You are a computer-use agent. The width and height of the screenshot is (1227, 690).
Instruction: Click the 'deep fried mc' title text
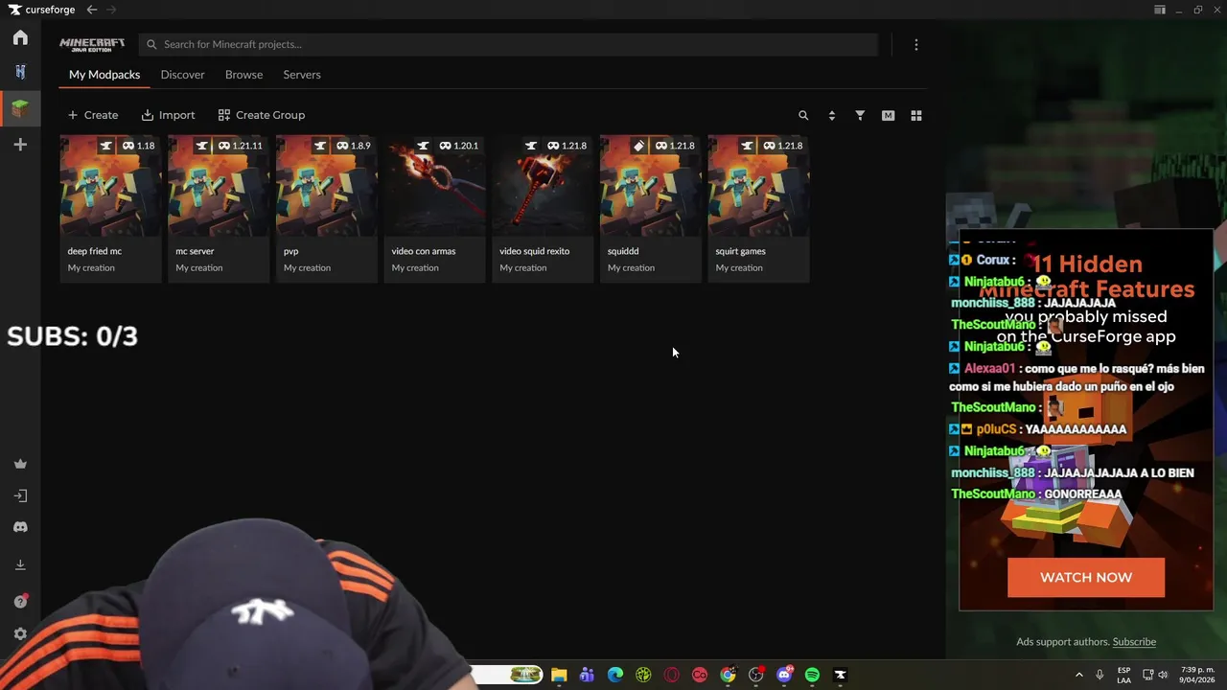(95, 251)
